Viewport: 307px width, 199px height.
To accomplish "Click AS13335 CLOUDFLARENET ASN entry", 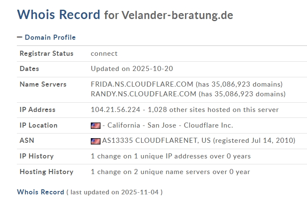I will 157,141.
